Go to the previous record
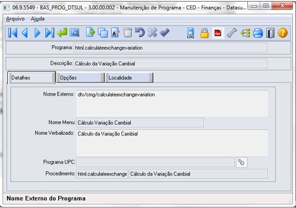 tap(25, 33)
